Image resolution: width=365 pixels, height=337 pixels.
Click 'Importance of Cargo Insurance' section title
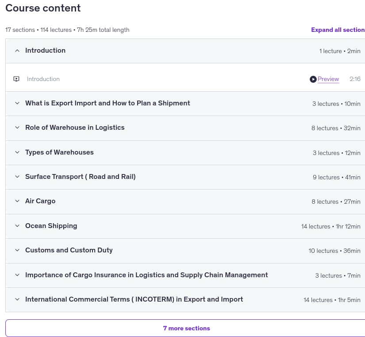pos(146,275)
